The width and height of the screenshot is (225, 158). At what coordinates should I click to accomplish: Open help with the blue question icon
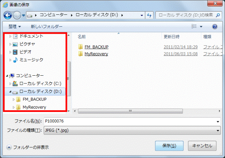tap(215, 27)
